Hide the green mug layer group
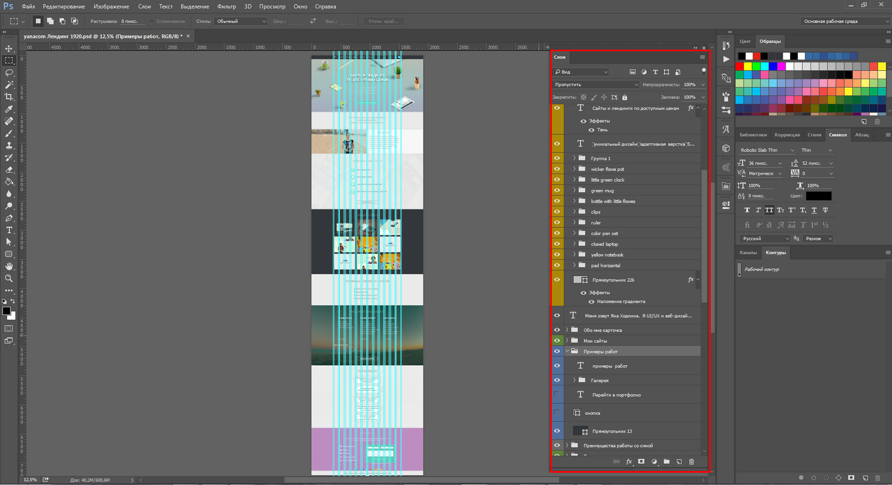 pos(557,191)
